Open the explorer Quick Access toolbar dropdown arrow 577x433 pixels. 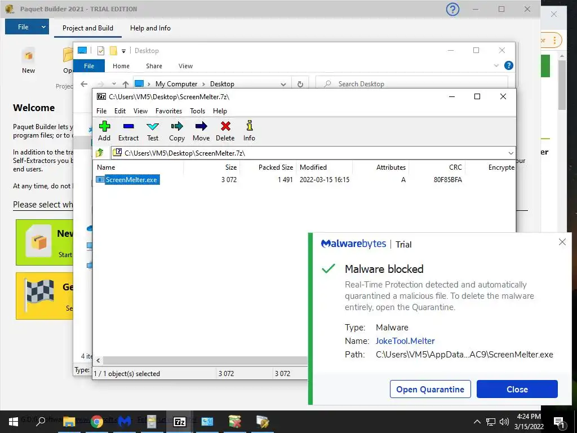point(123,51)
